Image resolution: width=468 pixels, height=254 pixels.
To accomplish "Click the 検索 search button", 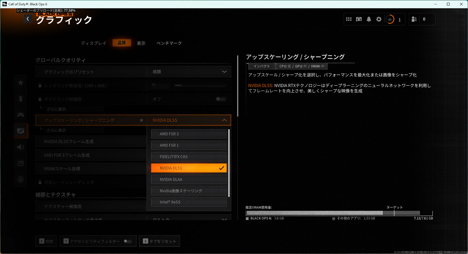I will tap(46, 241).
